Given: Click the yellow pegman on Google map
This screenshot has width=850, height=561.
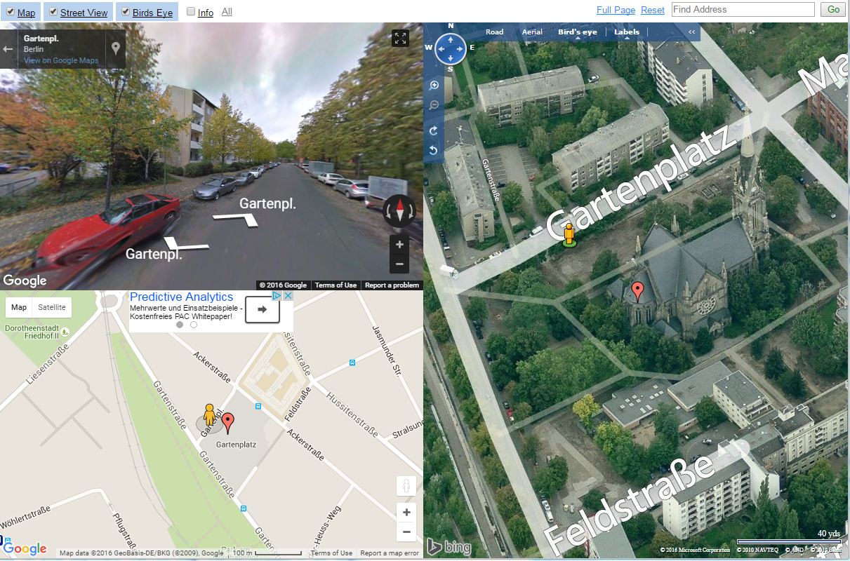Looking at the screenshot, I should [208, 415].
